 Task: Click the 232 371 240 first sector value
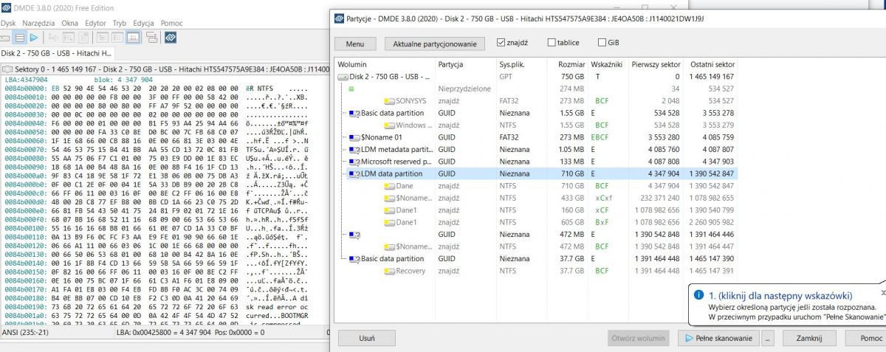point(659,199)
